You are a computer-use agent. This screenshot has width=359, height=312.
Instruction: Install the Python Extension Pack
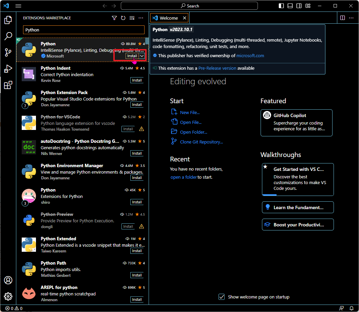(137, 105)
